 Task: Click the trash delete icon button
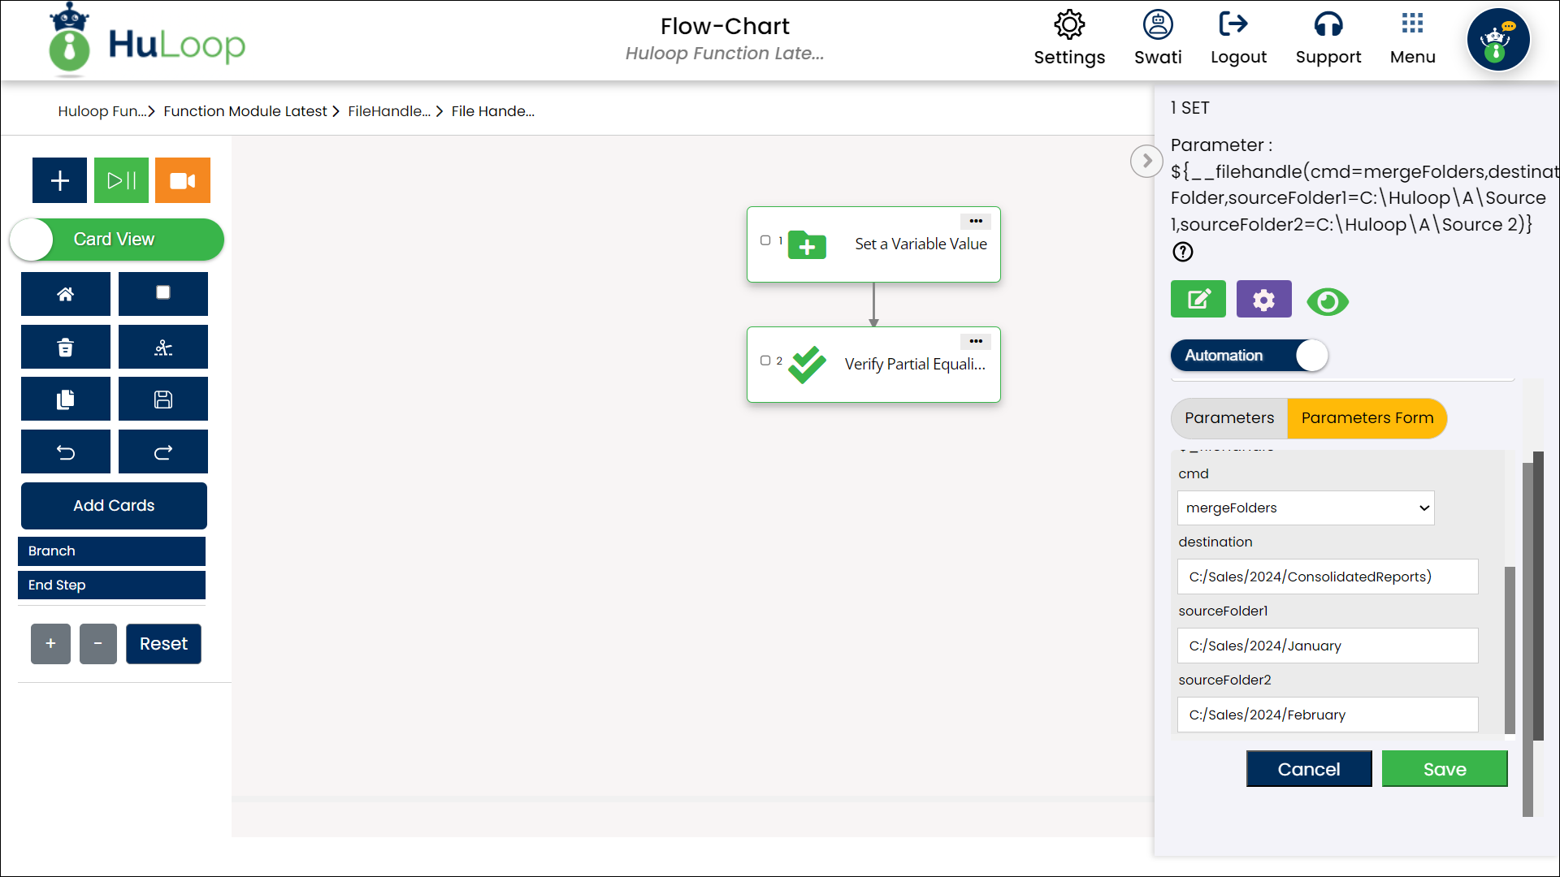(x=66, y=348)
